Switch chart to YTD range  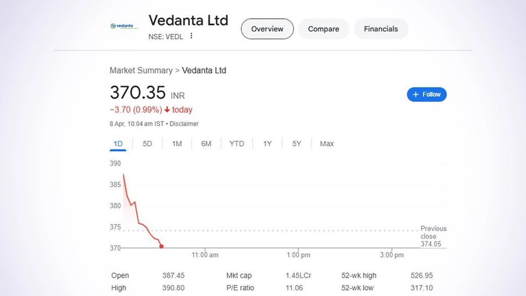pyautogui.click(x=237, y=144)
